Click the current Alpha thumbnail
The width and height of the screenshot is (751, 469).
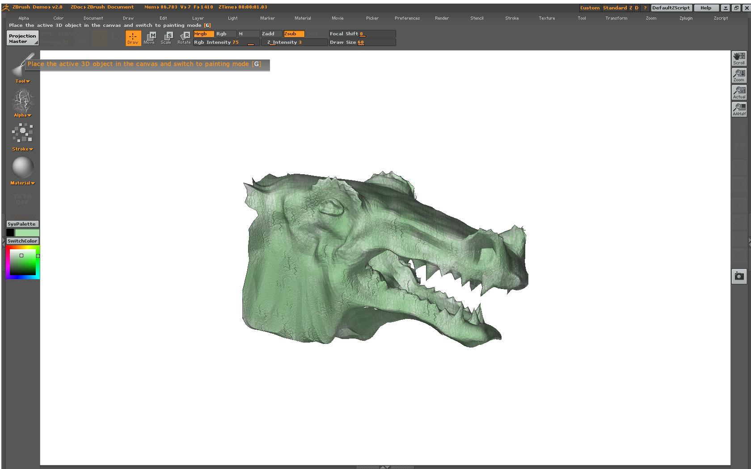(22, 100)
